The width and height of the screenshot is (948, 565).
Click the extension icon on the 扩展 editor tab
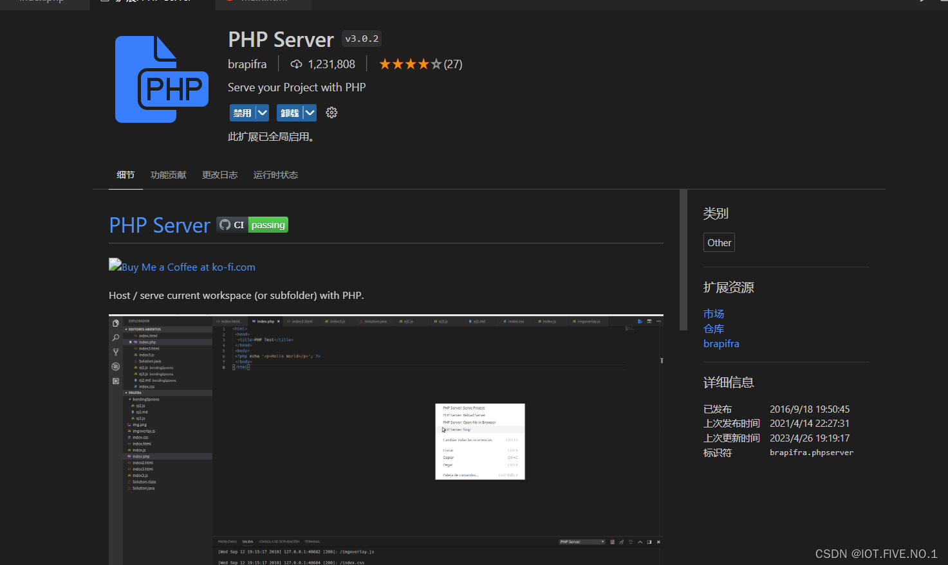pyautogui.click(x=104, y=1)
